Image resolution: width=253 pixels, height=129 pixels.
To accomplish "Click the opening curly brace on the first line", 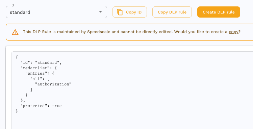I will point(17,57).
